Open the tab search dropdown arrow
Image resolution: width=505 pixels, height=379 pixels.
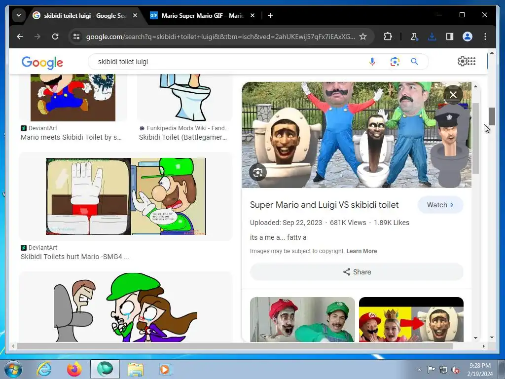click(x=19, y=15)
